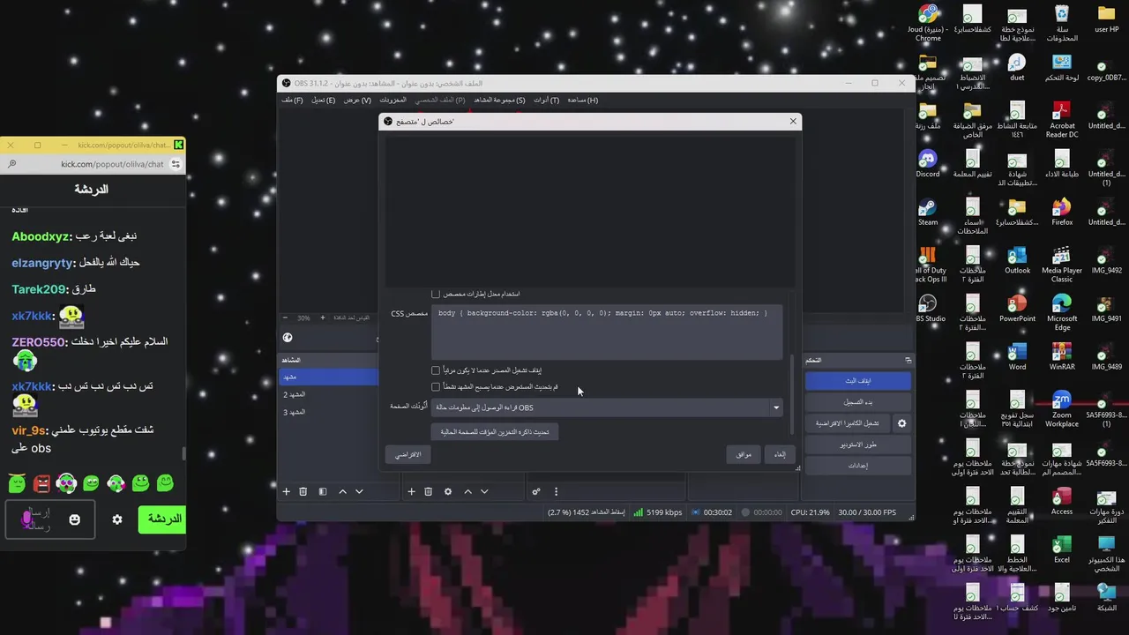
Task: Move source up in Sources panel
Action: coord(467,491)
